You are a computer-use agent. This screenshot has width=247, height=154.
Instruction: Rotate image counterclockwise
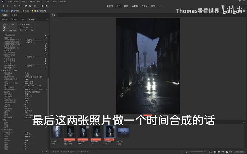pos(42,6)
